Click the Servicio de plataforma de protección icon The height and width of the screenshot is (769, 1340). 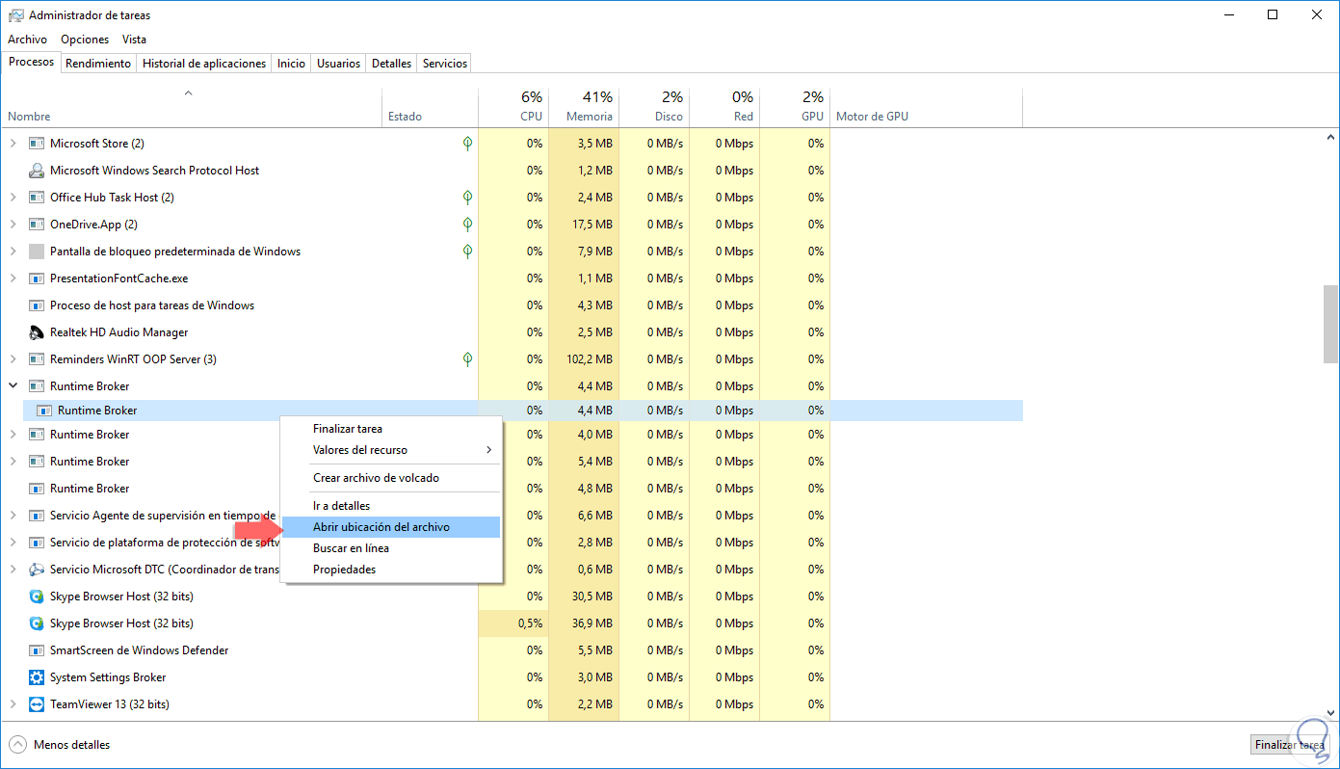click(37, 543)
